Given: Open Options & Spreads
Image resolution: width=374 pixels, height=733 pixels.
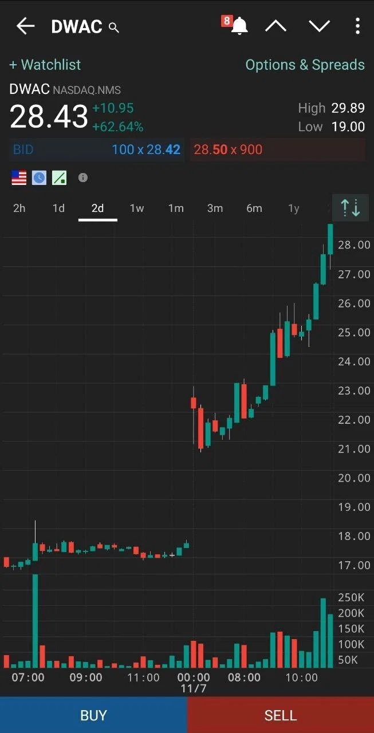Looking at the screenshot, I should click(305, 65).
